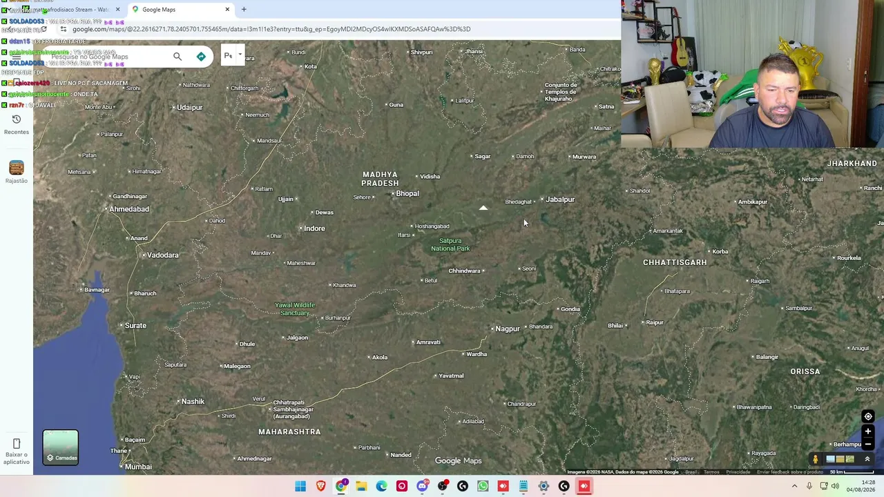Viewport: 884px width, 497px height.
Task: Open the saved Rajastão place shortcut
Action: coord(17,171)
